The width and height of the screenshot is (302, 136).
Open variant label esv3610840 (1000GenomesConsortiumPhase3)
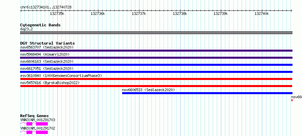pyautogui.click(x=61, y=76)
